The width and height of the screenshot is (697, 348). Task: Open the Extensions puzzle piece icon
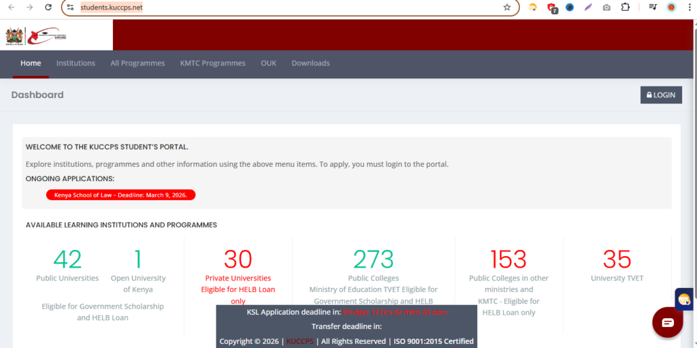tap(625, 7)
